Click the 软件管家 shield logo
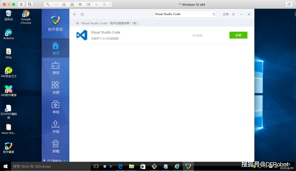Screen dimensions: 296x171 [x=55, y=20]
